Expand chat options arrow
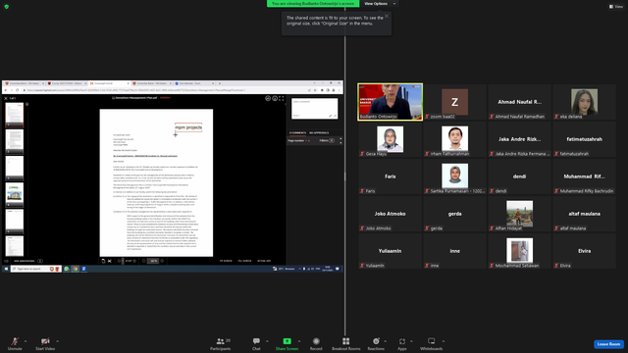 pos(267,341)
